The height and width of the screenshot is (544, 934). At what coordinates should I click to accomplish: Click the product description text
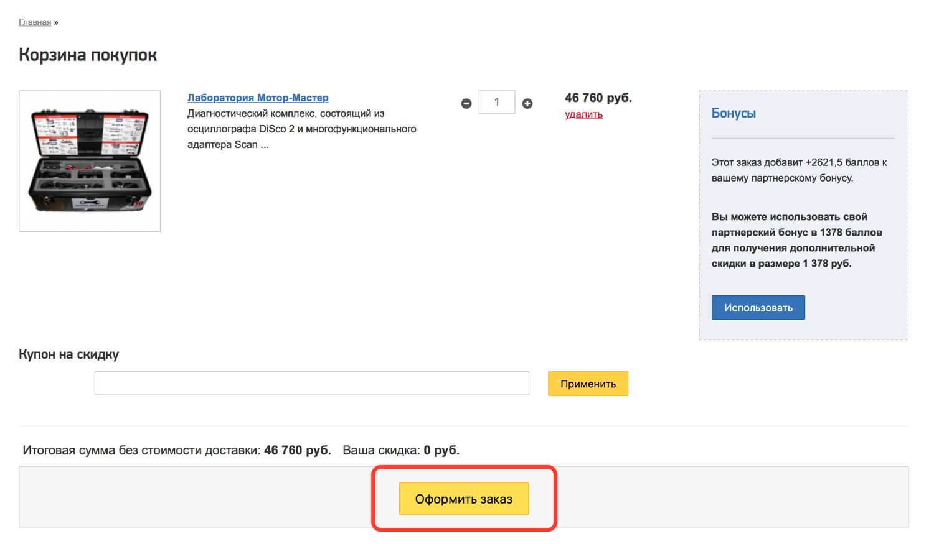301,129
